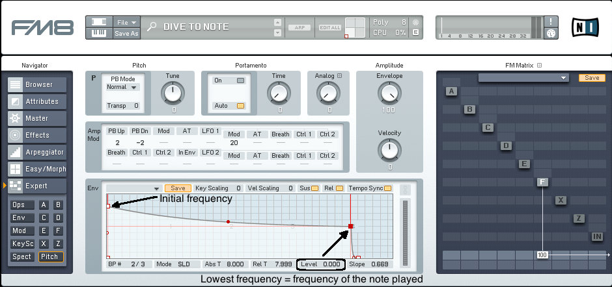Click the Mode SLD field

[x=177, y=264]
